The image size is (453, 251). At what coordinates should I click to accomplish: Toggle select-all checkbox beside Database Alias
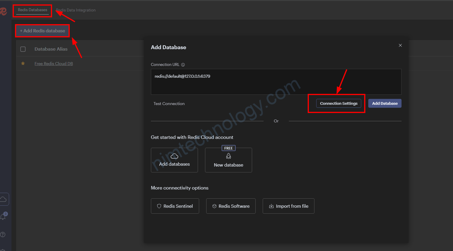pos(23,49)
